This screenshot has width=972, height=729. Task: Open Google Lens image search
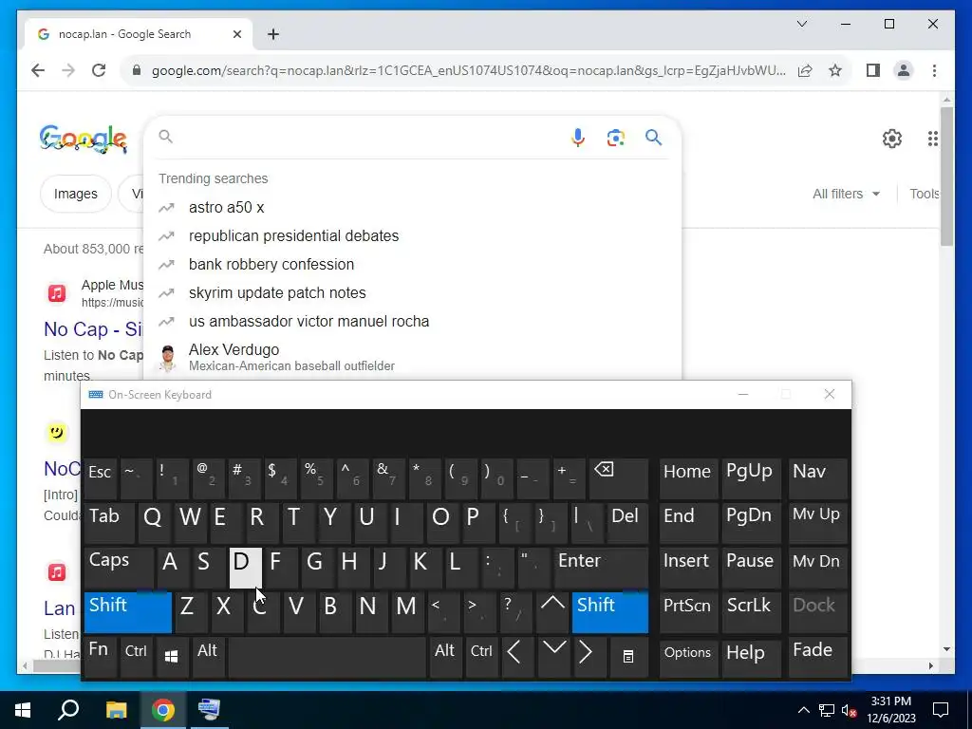pyautogui.click(x=615, y=138)
